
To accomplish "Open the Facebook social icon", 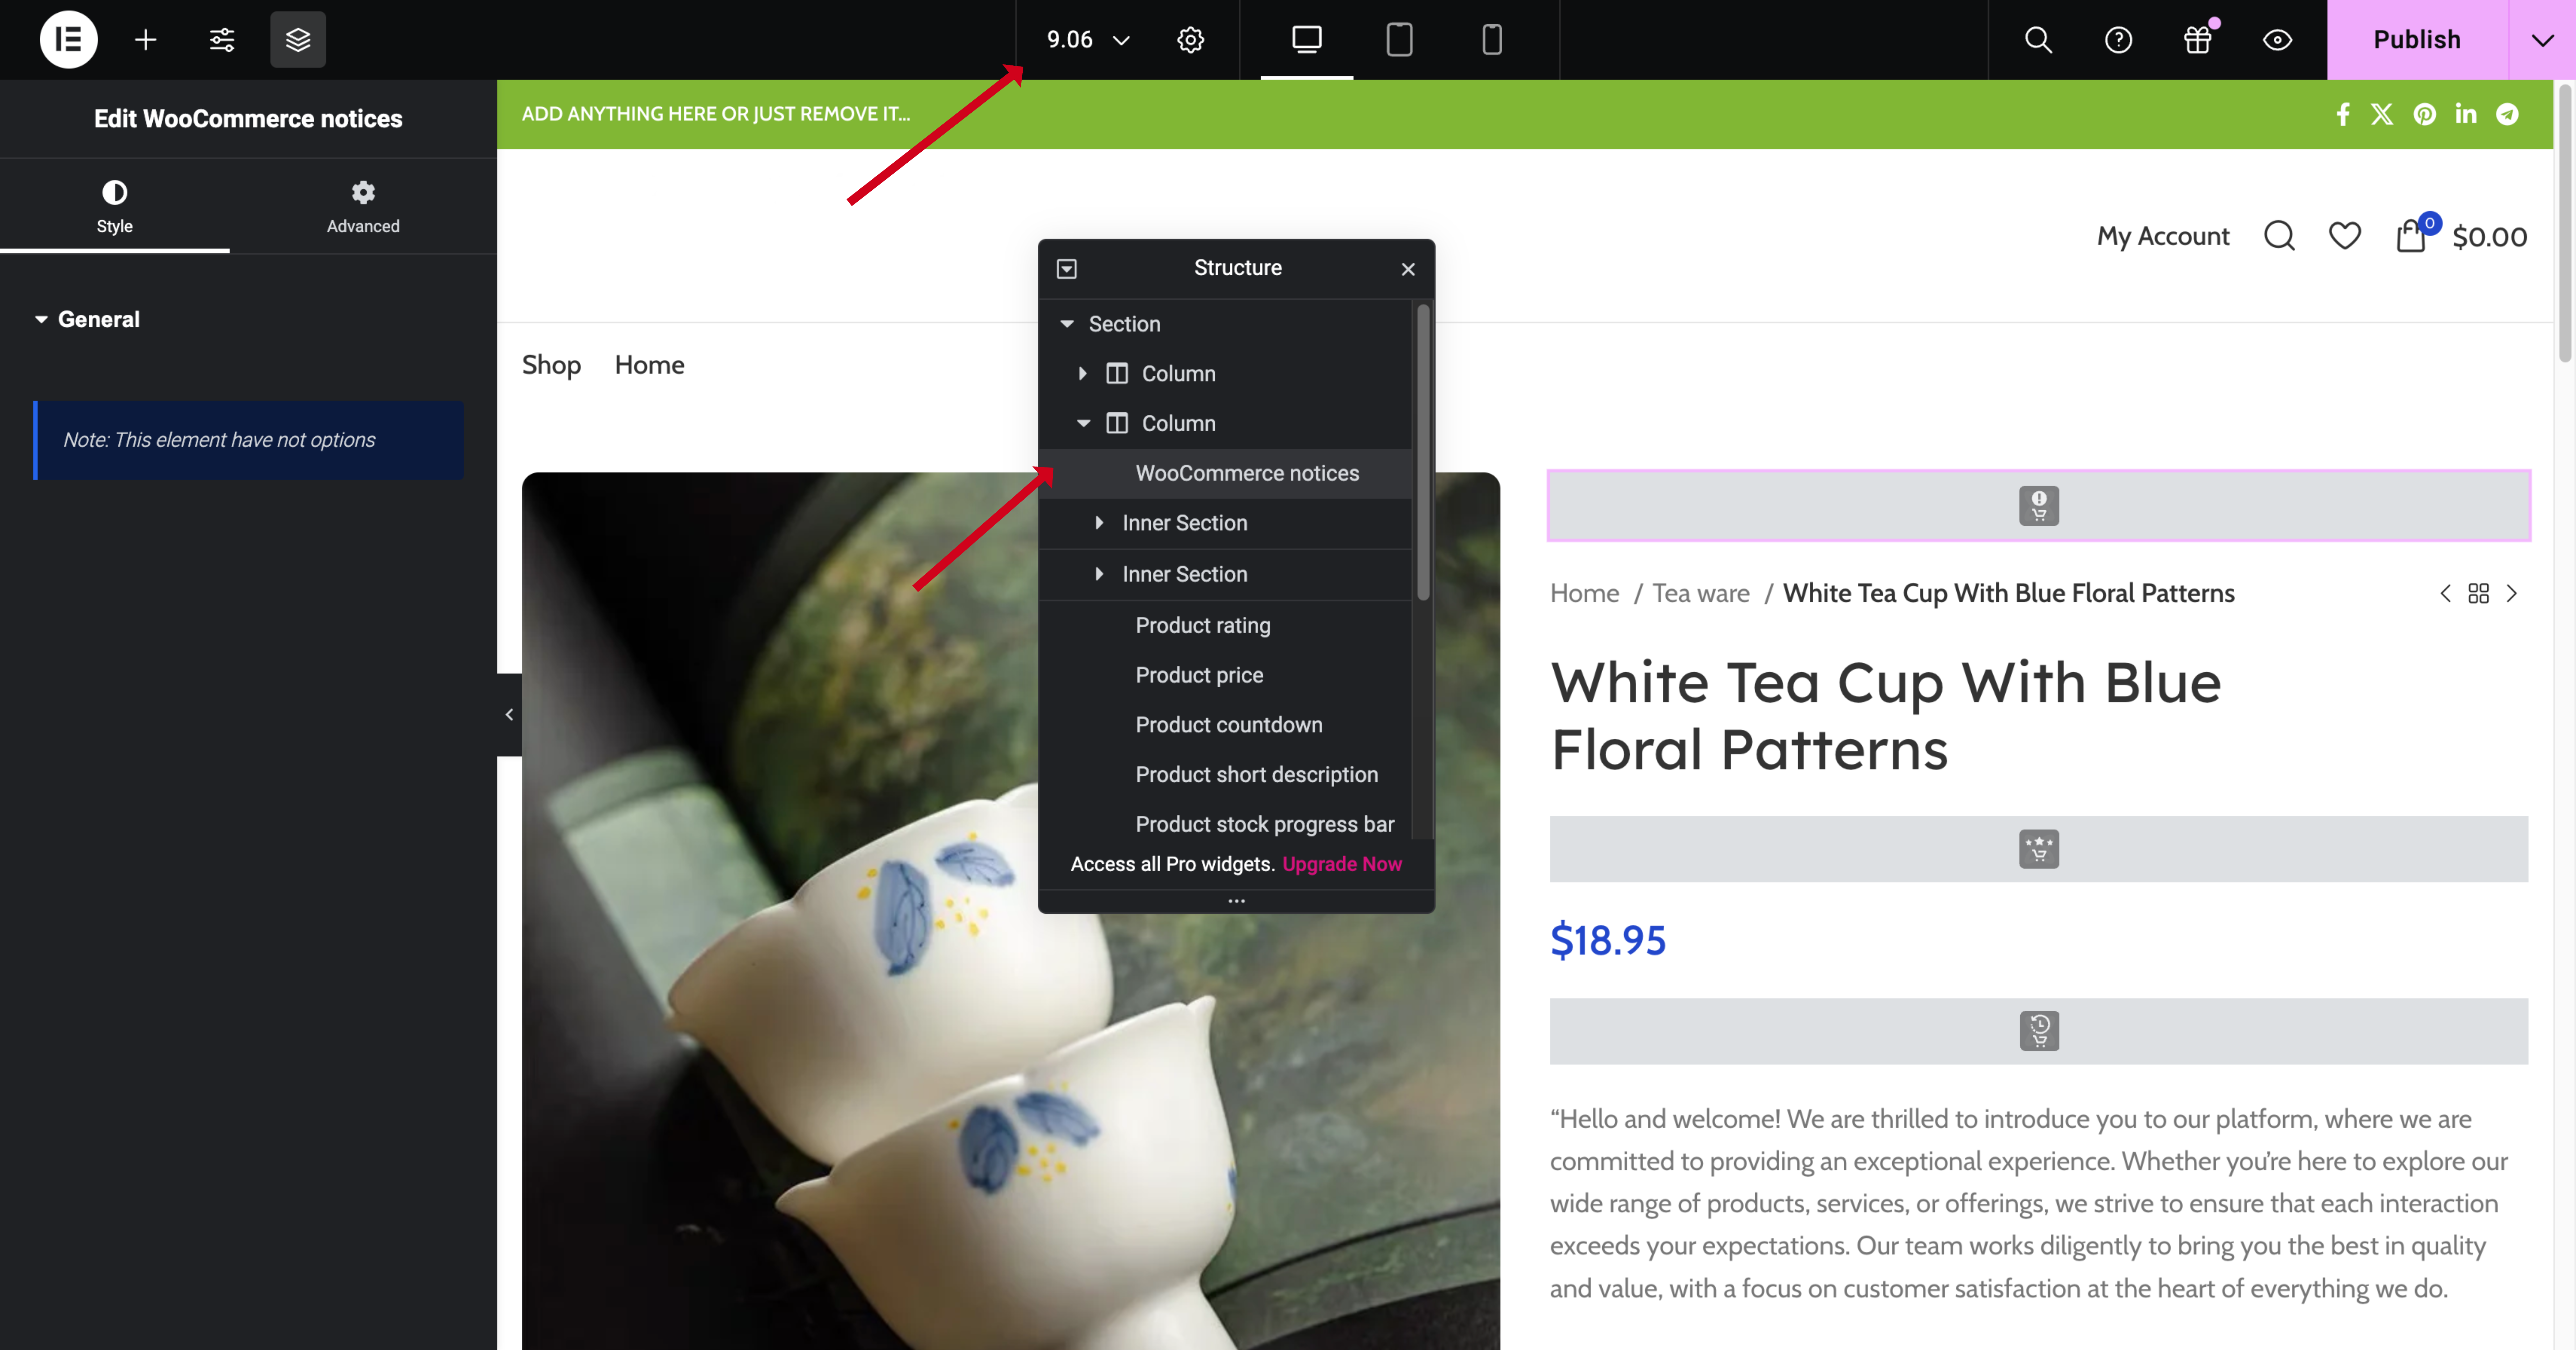I will tap(2343, 114).
